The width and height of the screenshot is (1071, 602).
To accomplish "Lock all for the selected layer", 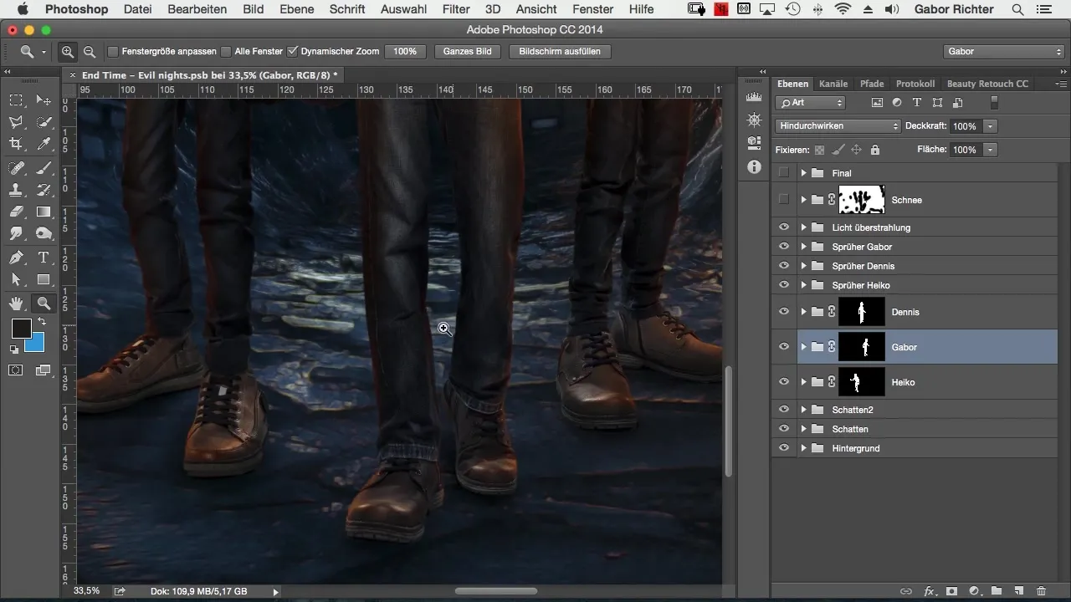I will click(x=874, y=150).
